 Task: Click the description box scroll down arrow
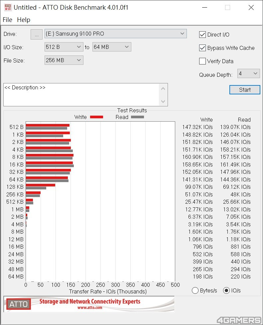pos(163,101)
